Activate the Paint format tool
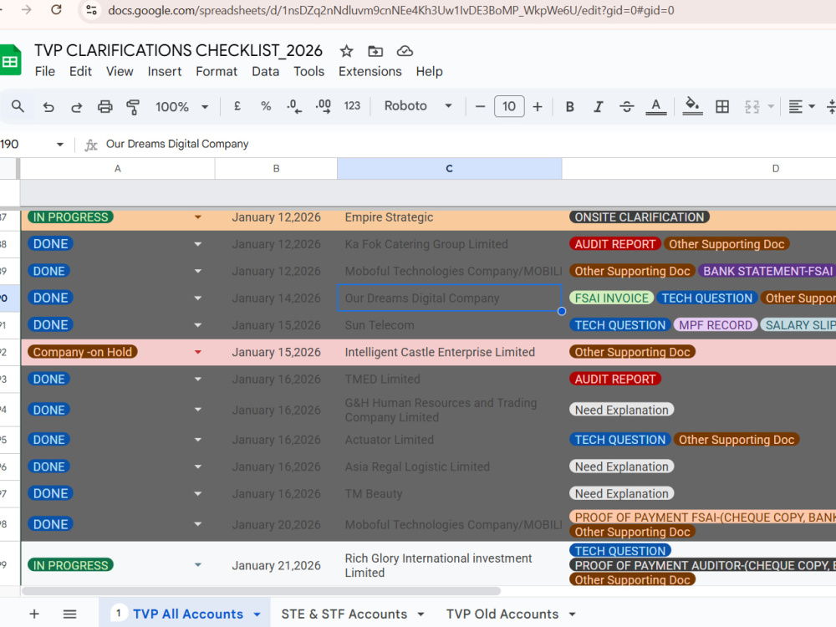Image resolution: width=836 pixels, height=627 pixels. tap(133, 107)
